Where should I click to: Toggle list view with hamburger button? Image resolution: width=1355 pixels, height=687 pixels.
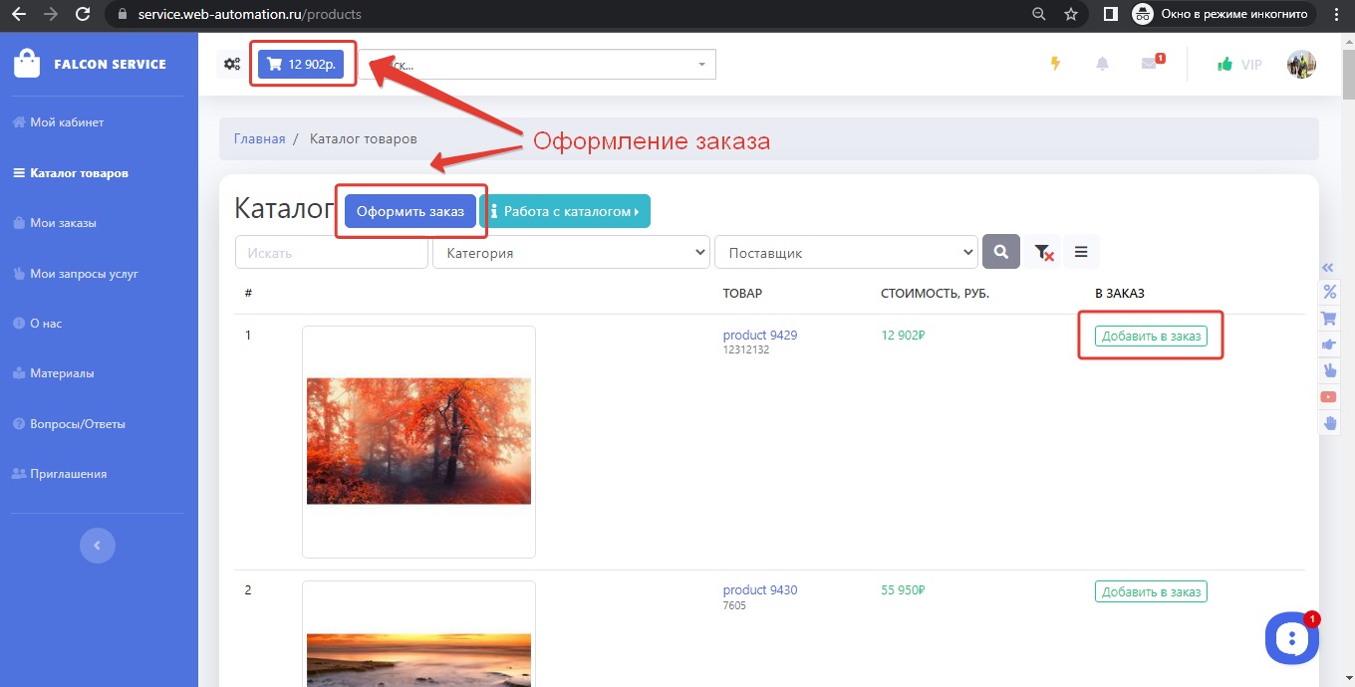click(1081, 253)
